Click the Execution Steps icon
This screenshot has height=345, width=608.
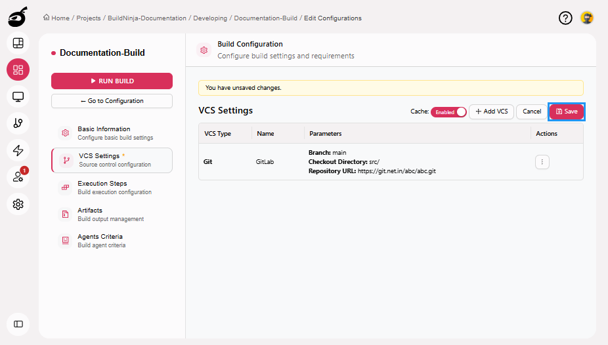click(65, 188)
